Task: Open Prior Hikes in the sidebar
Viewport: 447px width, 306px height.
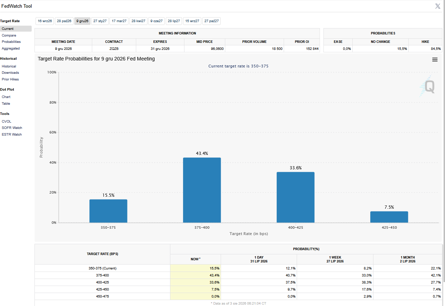Action: [10, 79]
